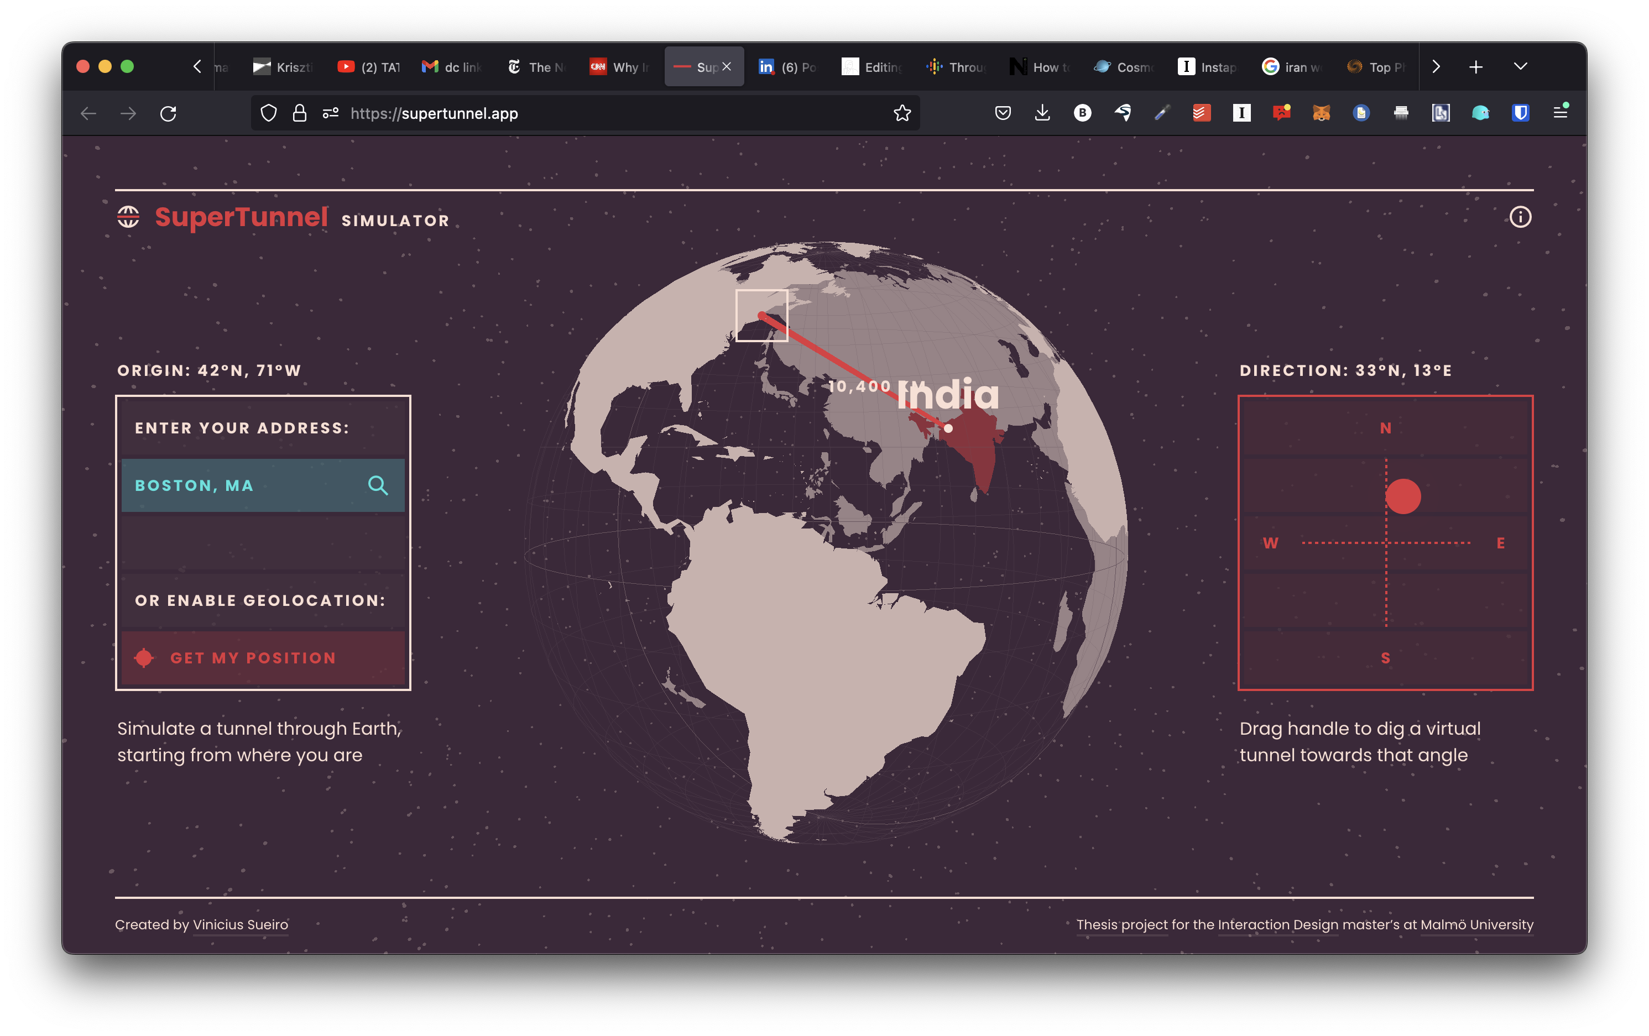Open site permissions toggle icon in URL bar
The height and width of the screenshot is (1036, 1649).
331,113
